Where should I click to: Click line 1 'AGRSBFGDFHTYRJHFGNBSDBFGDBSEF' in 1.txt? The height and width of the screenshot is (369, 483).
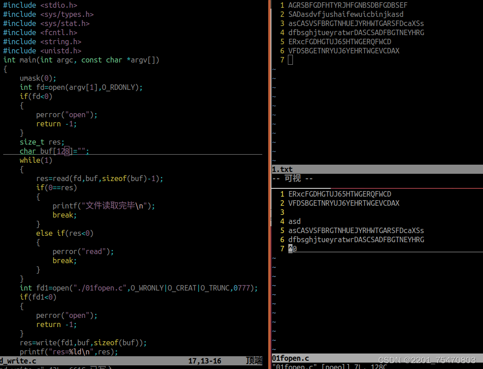coord(348,5)
